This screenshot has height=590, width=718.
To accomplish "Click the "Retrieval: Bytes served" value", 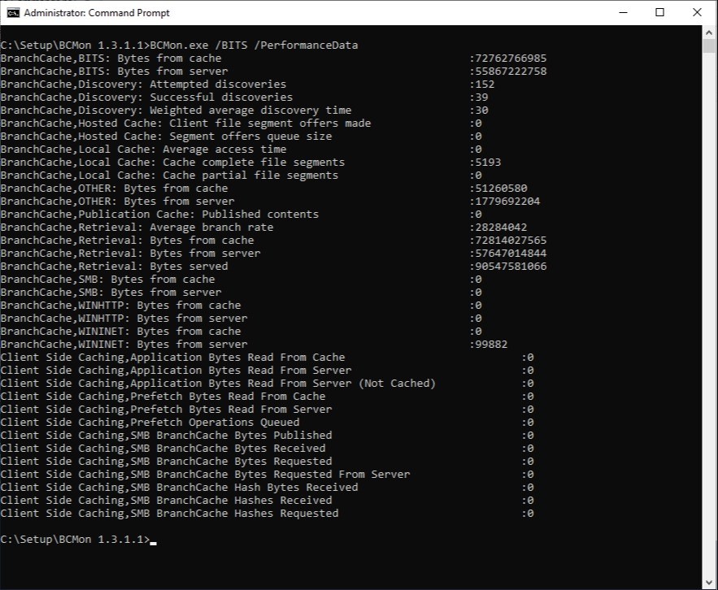I will click(511, 267).
